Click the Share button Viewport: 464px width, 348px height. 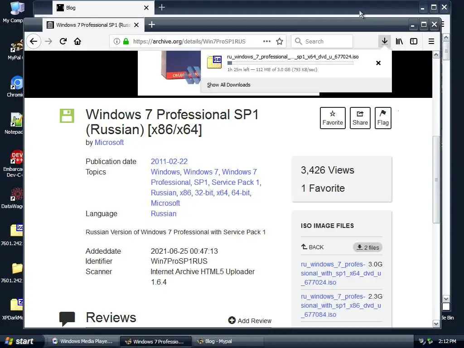(x=360, y=118)
